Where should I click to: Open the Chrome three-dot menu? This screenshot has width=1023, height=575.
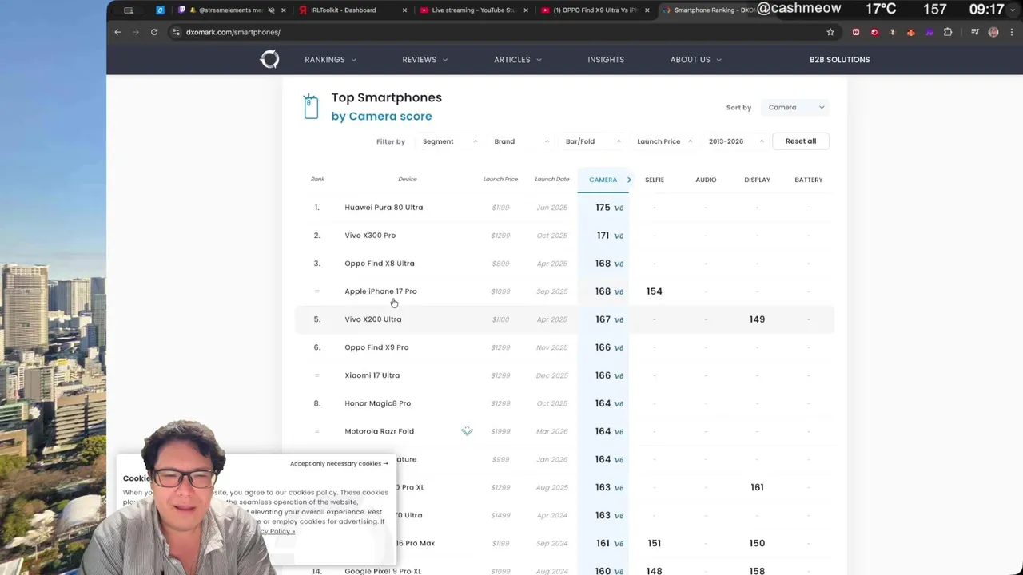tap(1010, 32)
